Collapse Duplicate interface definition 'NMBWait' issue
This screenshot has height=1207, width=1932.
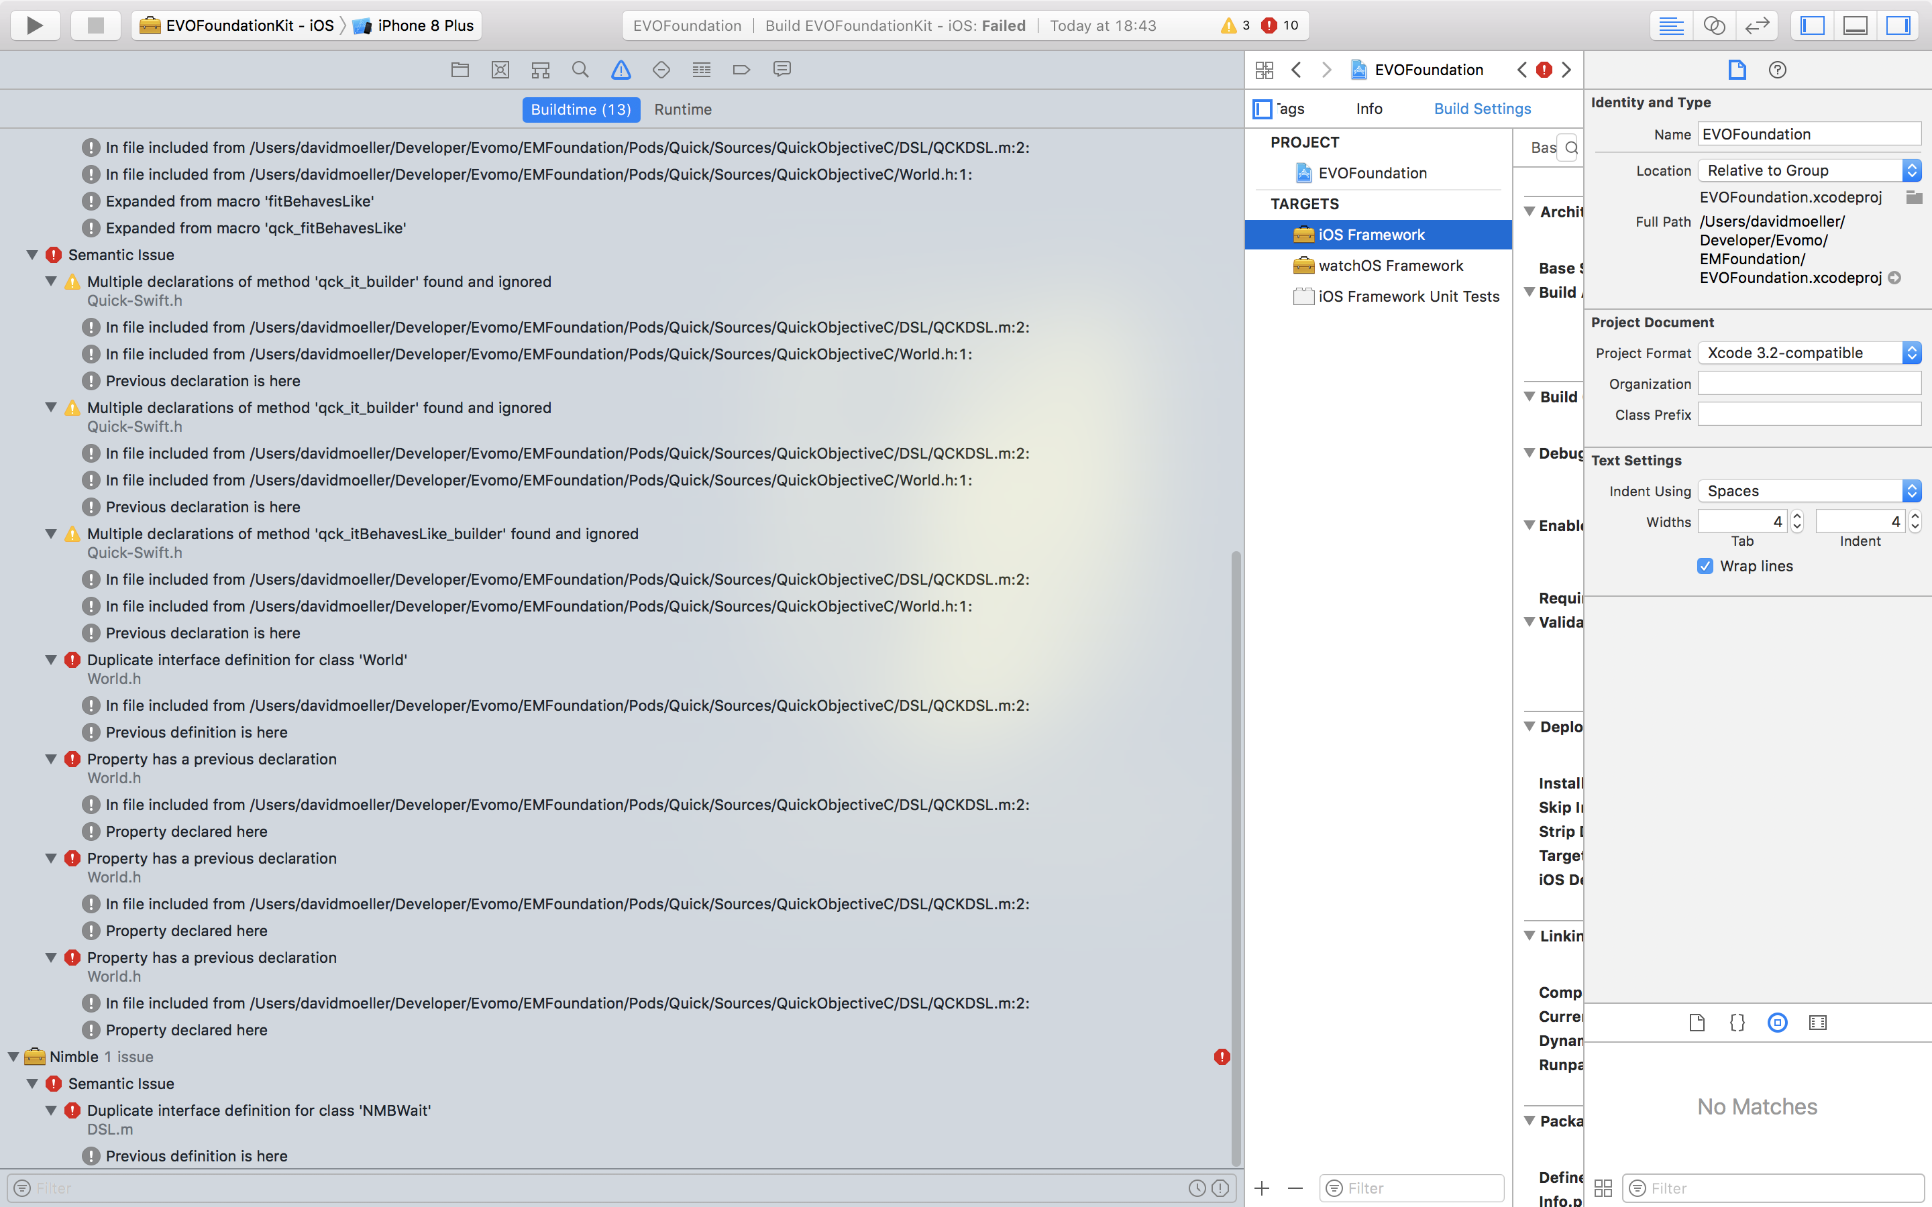pyautogui.click(x=51, y=1110)
